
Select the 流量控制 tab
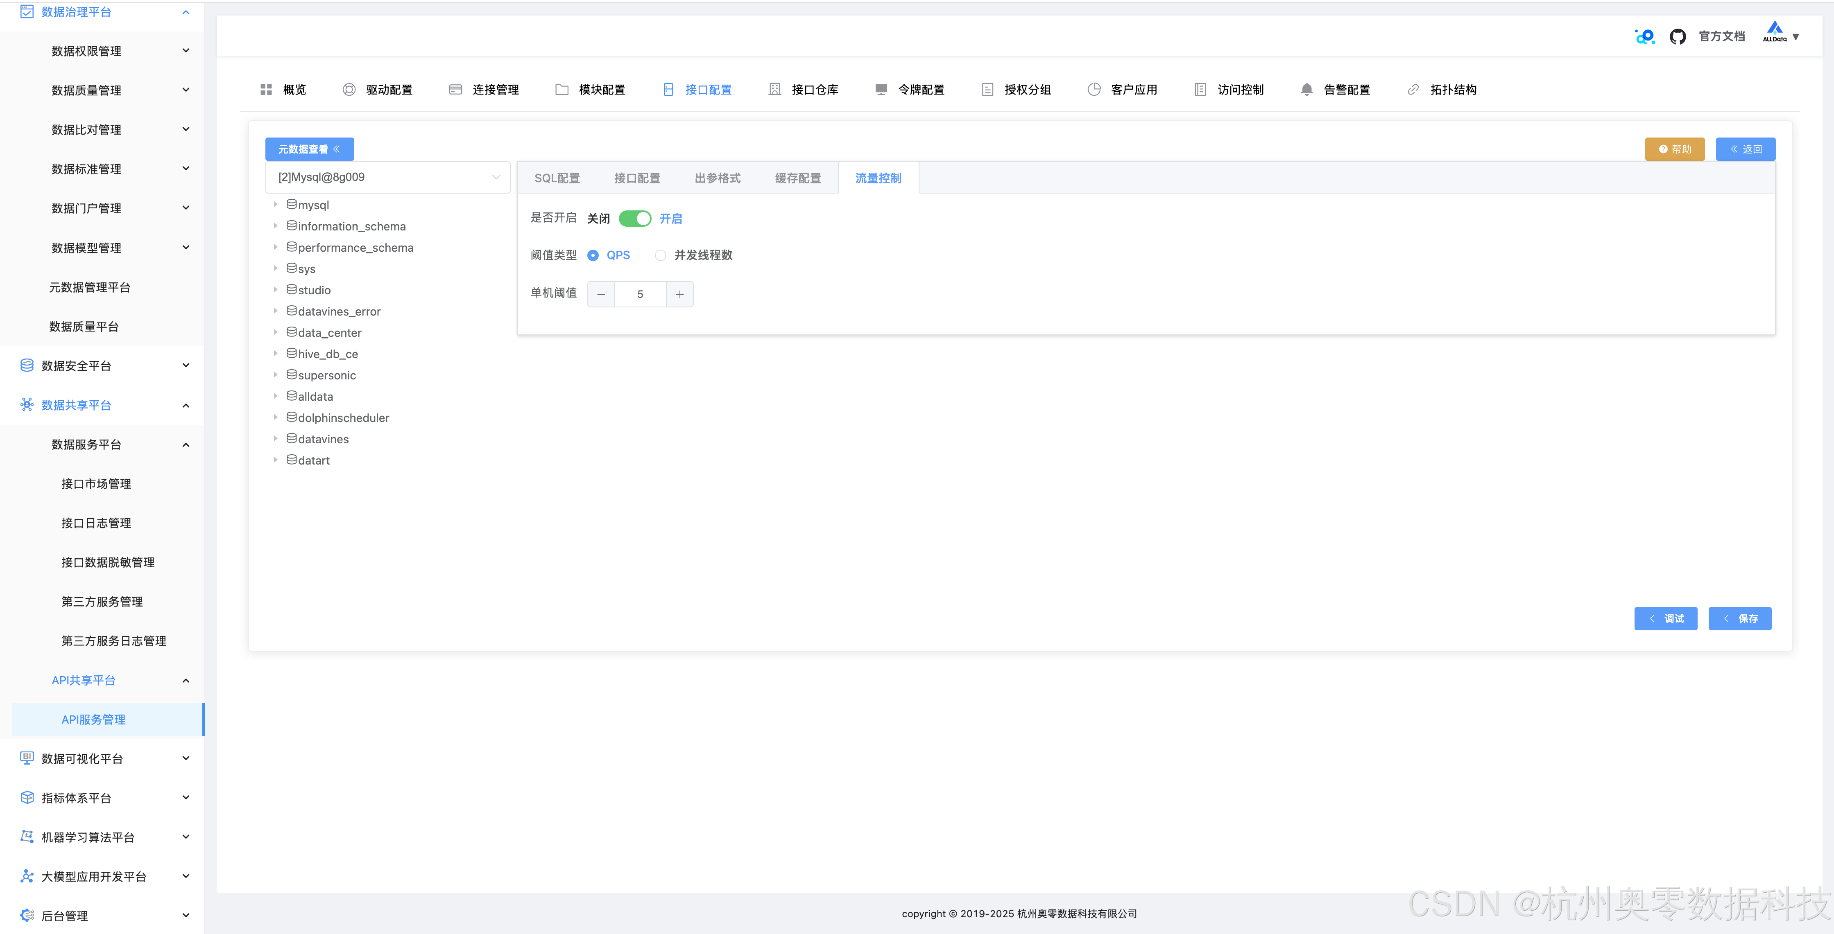pyautogui.click(x=879, y=178)
